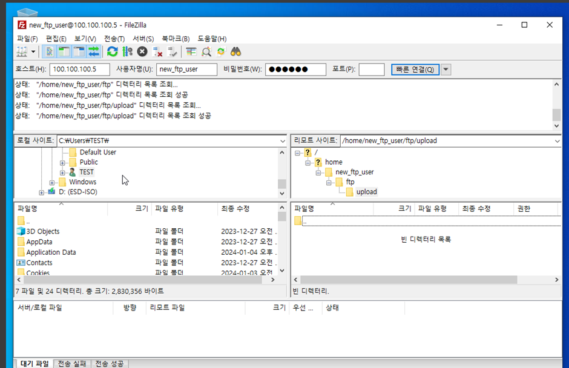Select the 3D Objects folder row
The image size is (569, 368).
pos(146,231)
